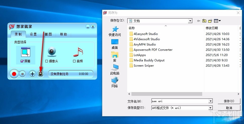Screen dimensions: 244x124
Task: Expand the 保存在 location dropdown
Action: point(190,21)
